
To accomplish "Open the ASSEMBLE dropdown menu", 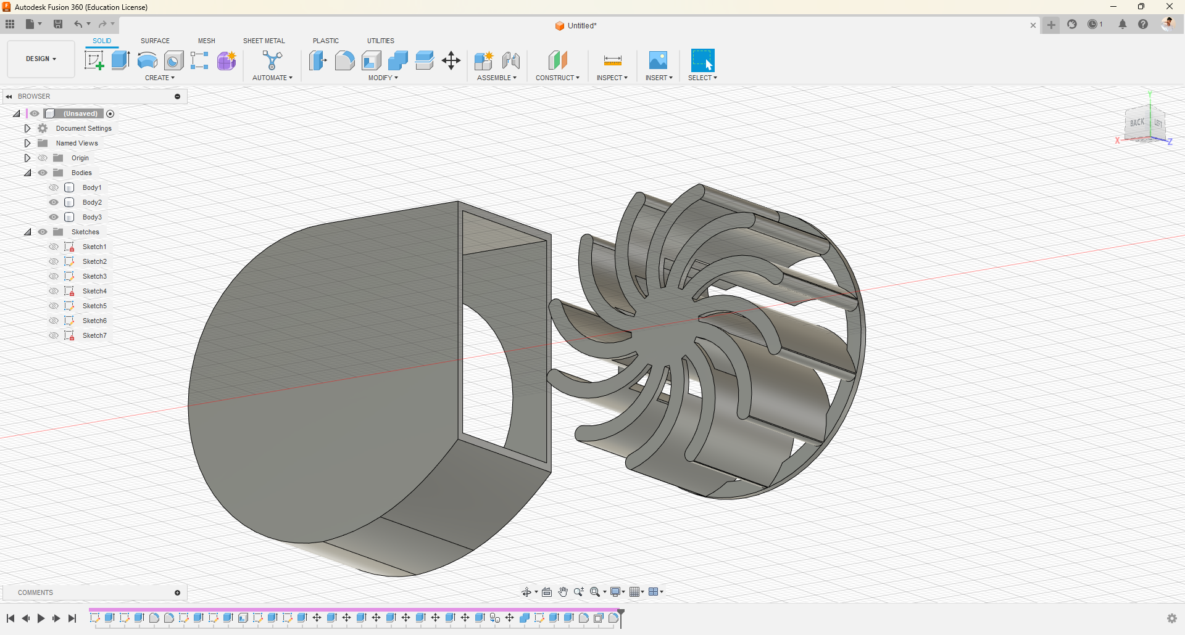I will (x=496, y=78).
